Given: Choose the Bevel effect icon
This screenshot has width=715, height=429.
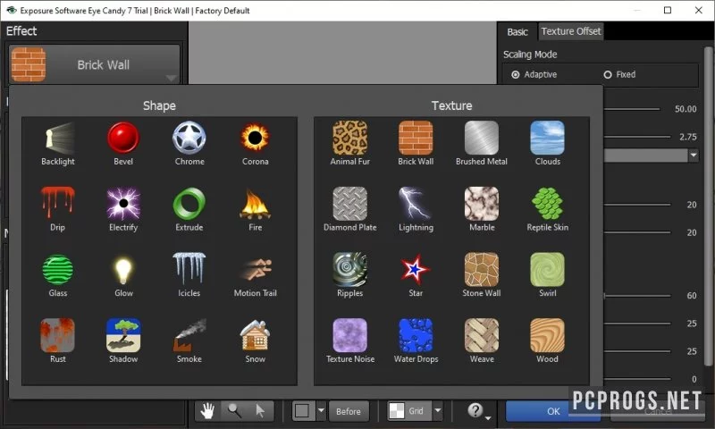Looking at the screenshot, I should tap(123, 139).
